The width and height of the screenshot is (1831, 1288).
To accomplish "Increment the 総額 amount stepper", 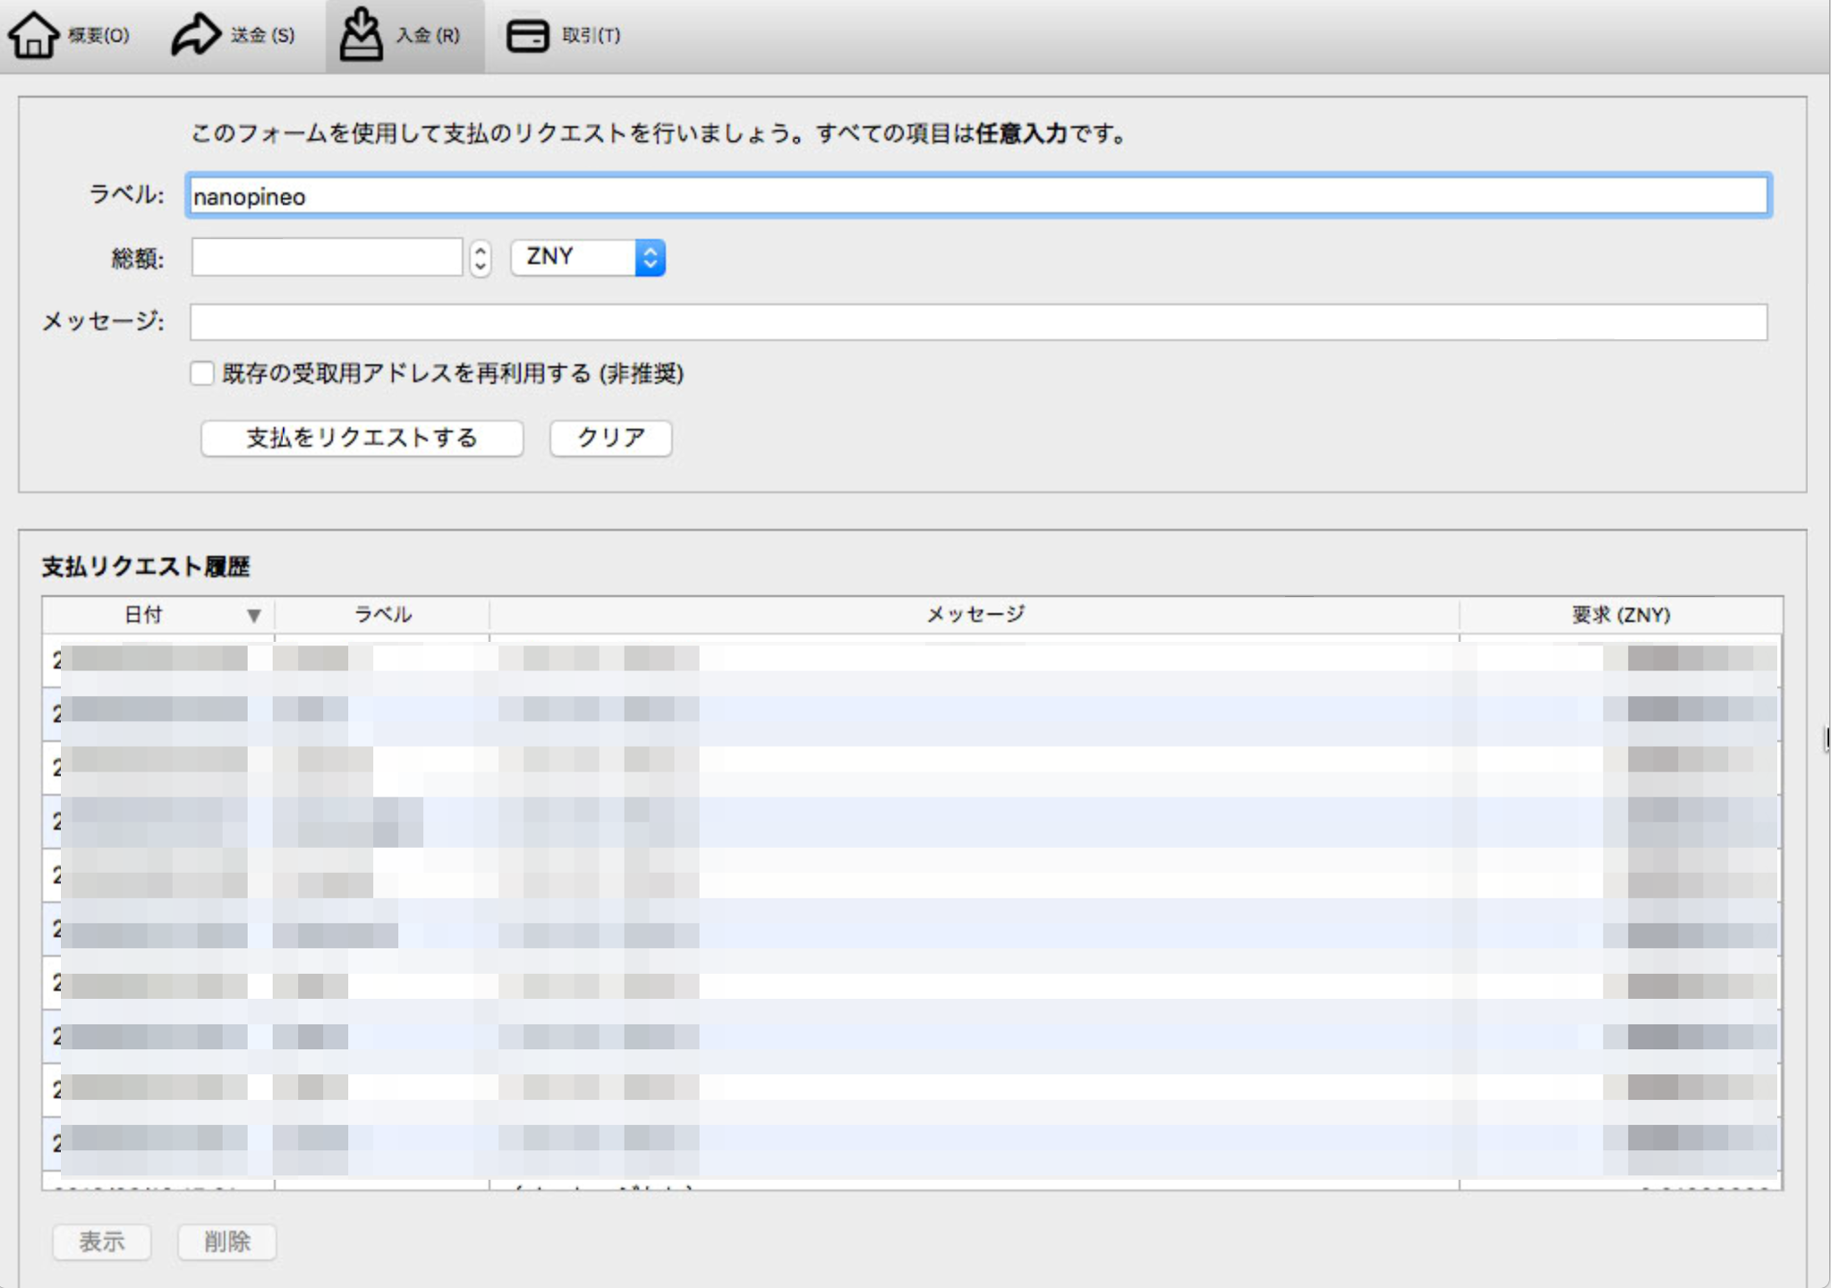I will [x=481, y=252].
